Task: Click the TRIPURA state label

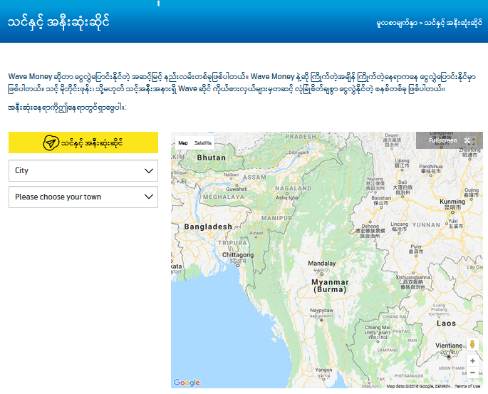Action: click(232, 243)
